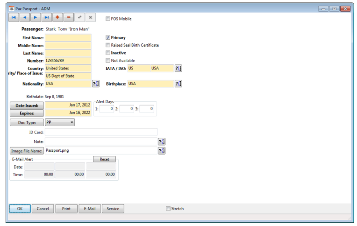Jump to the last record
The image size is (357, 226).
click(x=46, y=17)
